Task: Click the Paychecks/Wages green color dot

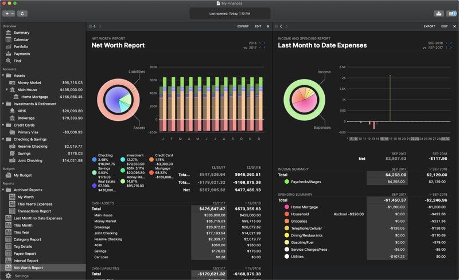Action: point(287,182)
